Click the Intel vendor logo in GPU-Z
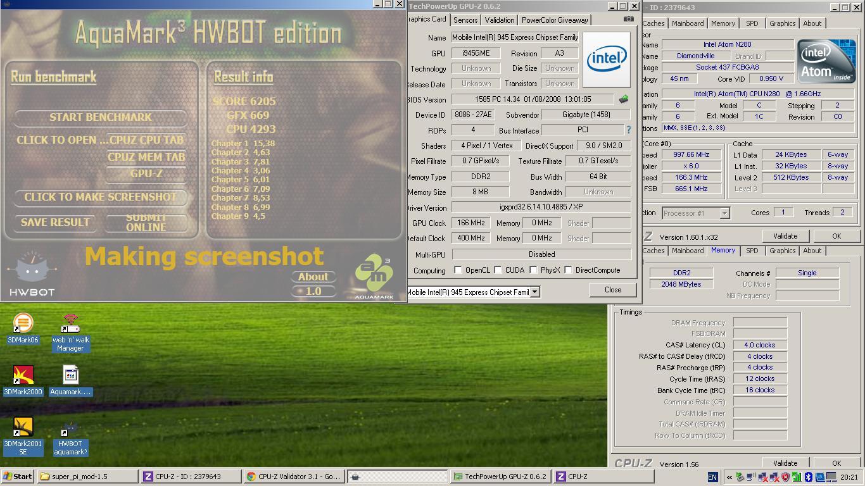The width and height of the screenshot is (865, 486). tap(607, 59)
